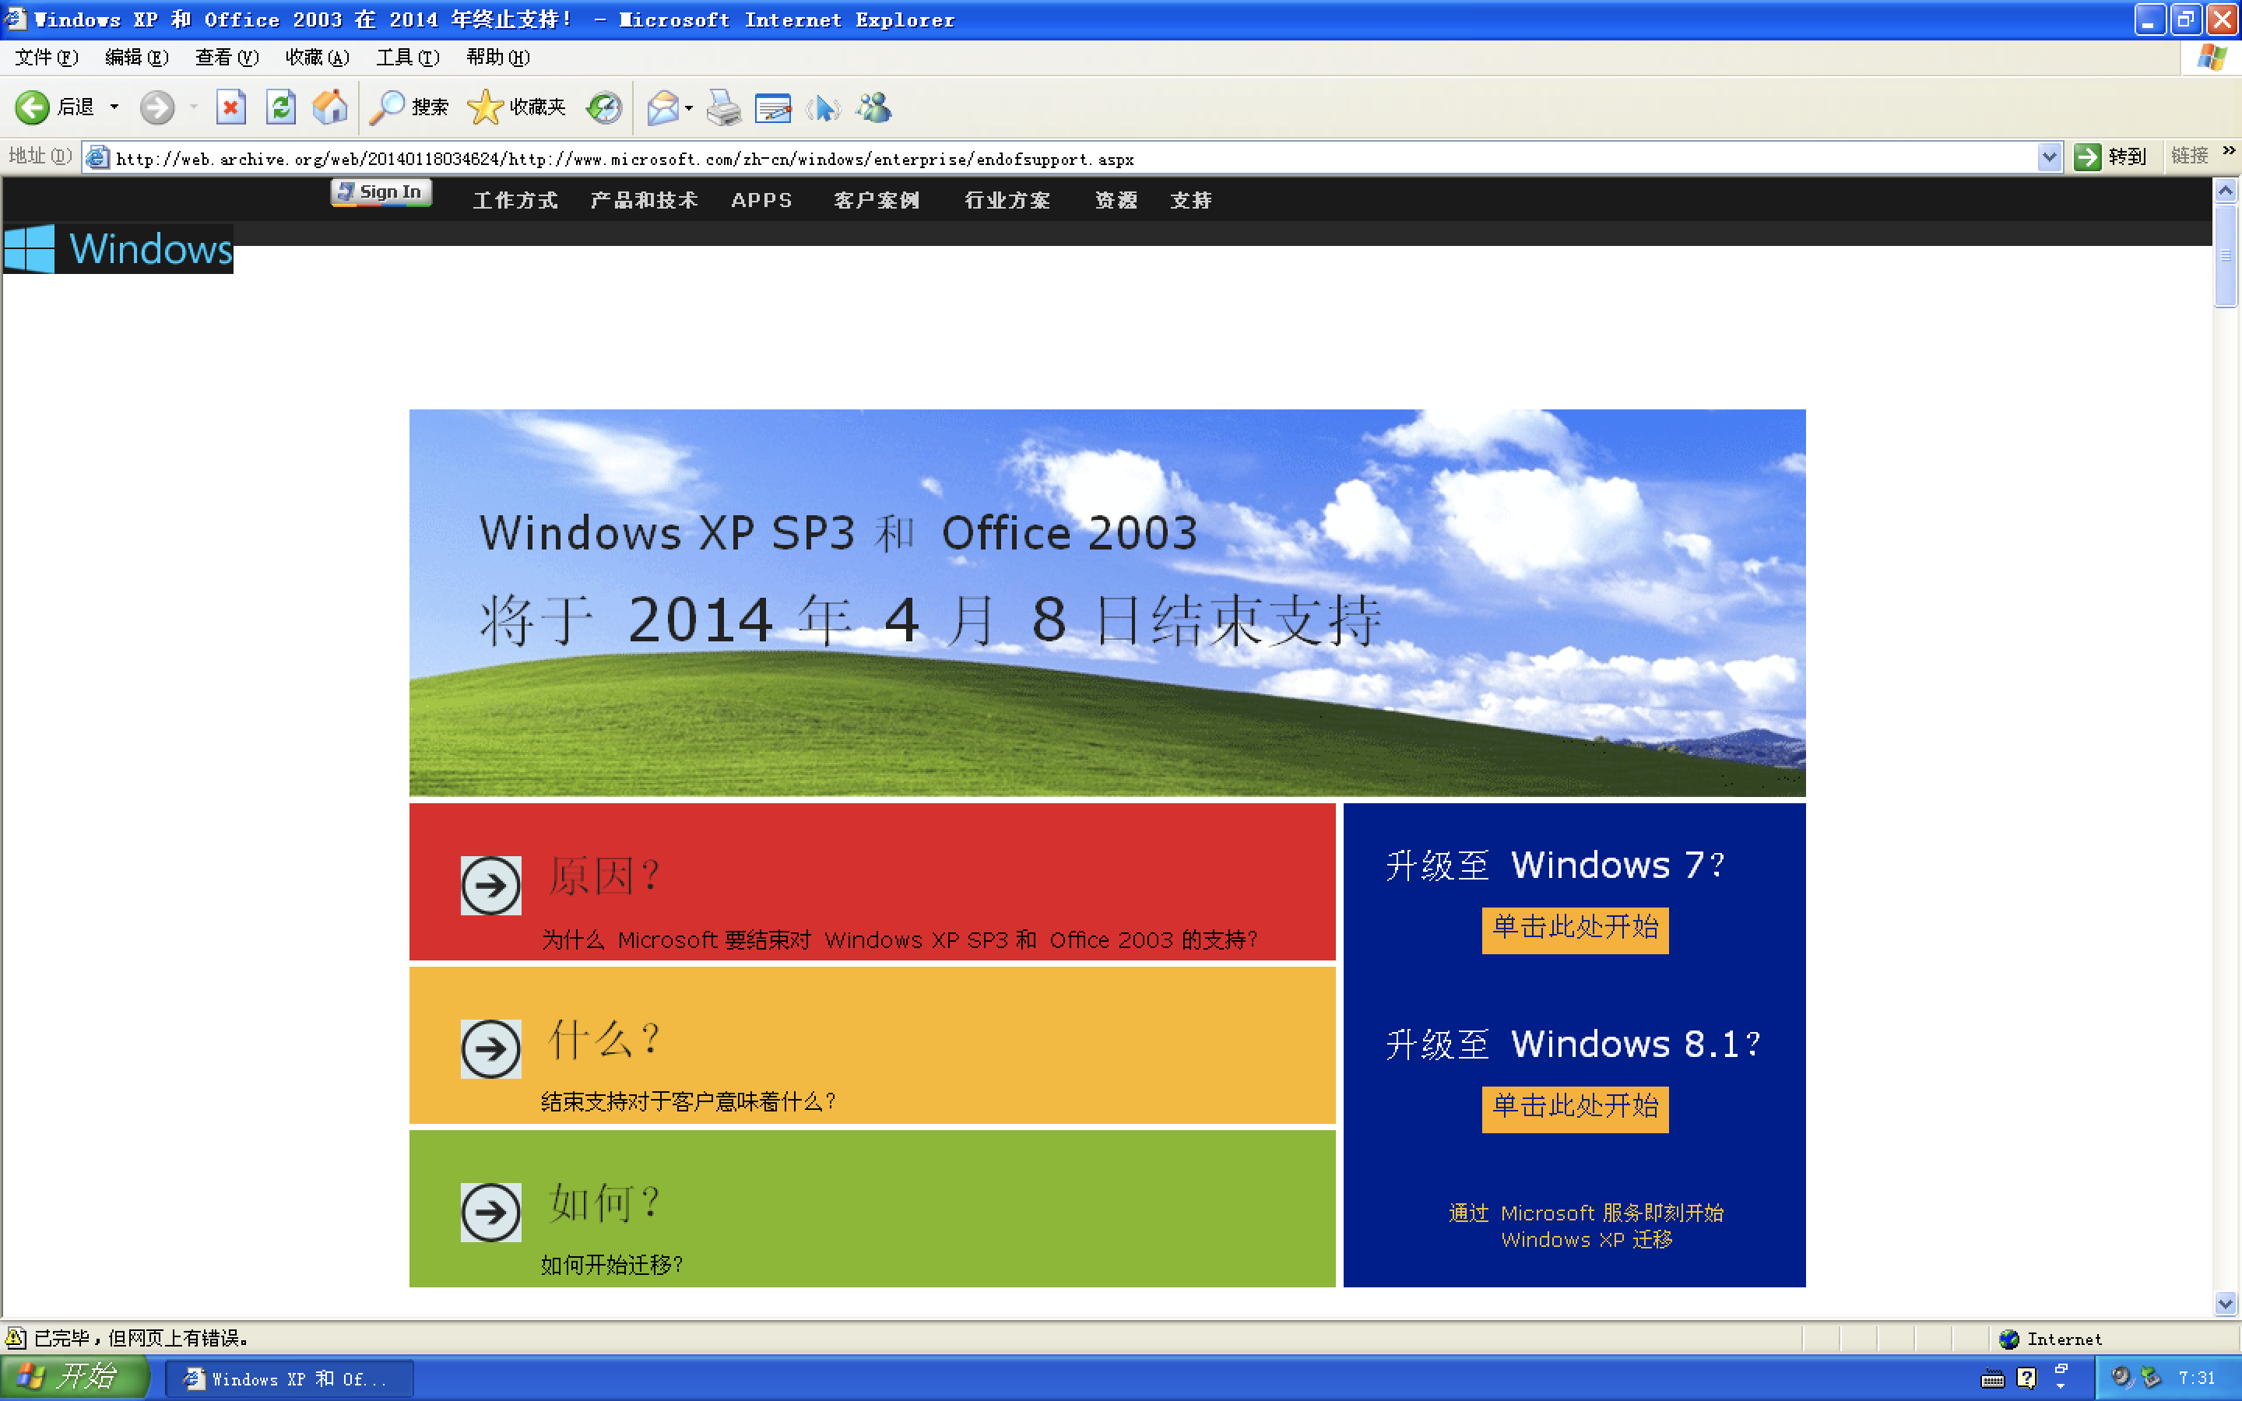
Task: Click the Windows flag logo in header
Action: pos(30,248)
